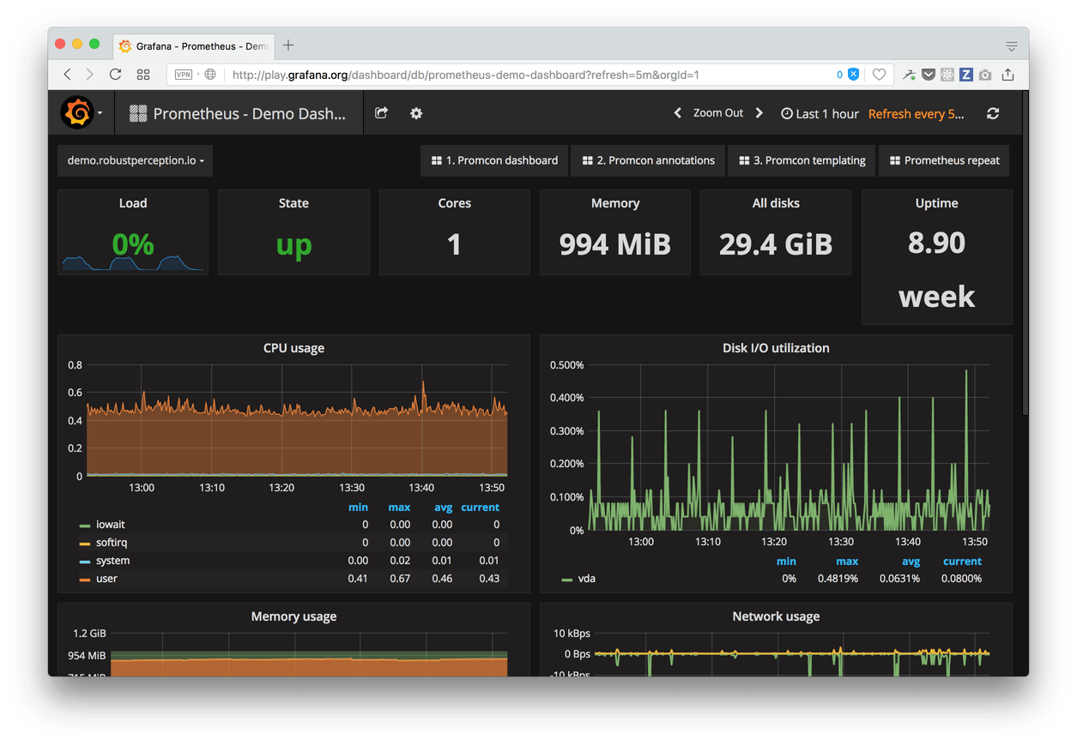
Task: Shift time range forward with right arrow
Action: click(x=759, y=112)
